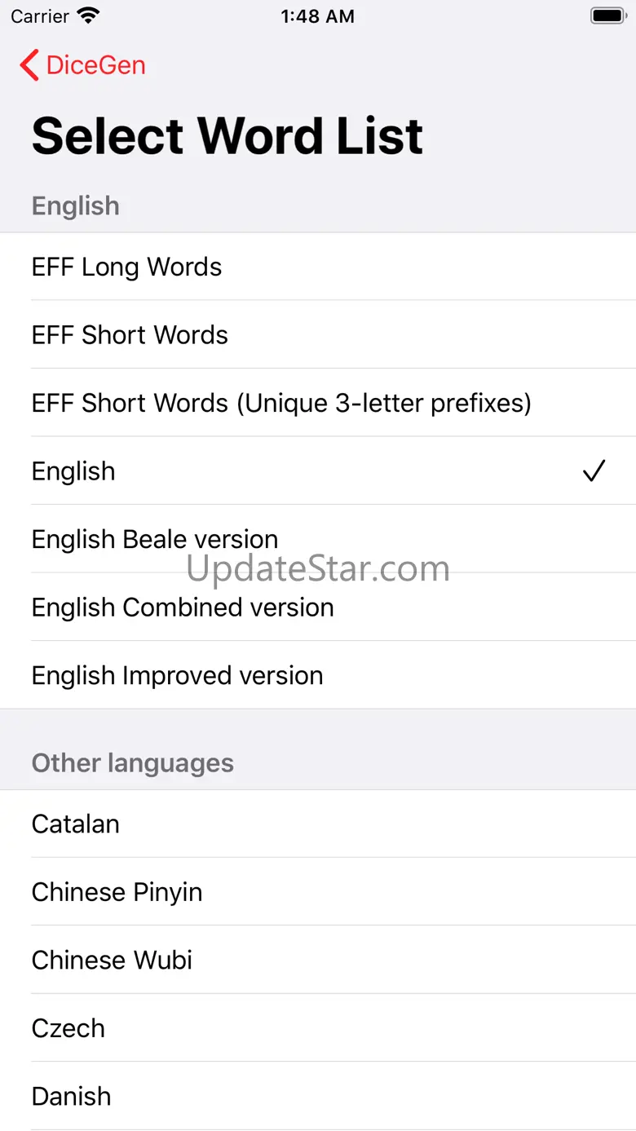The image size is (636, 1131).
Task: Choose the Danish word list
Action: click(318, 1096)
